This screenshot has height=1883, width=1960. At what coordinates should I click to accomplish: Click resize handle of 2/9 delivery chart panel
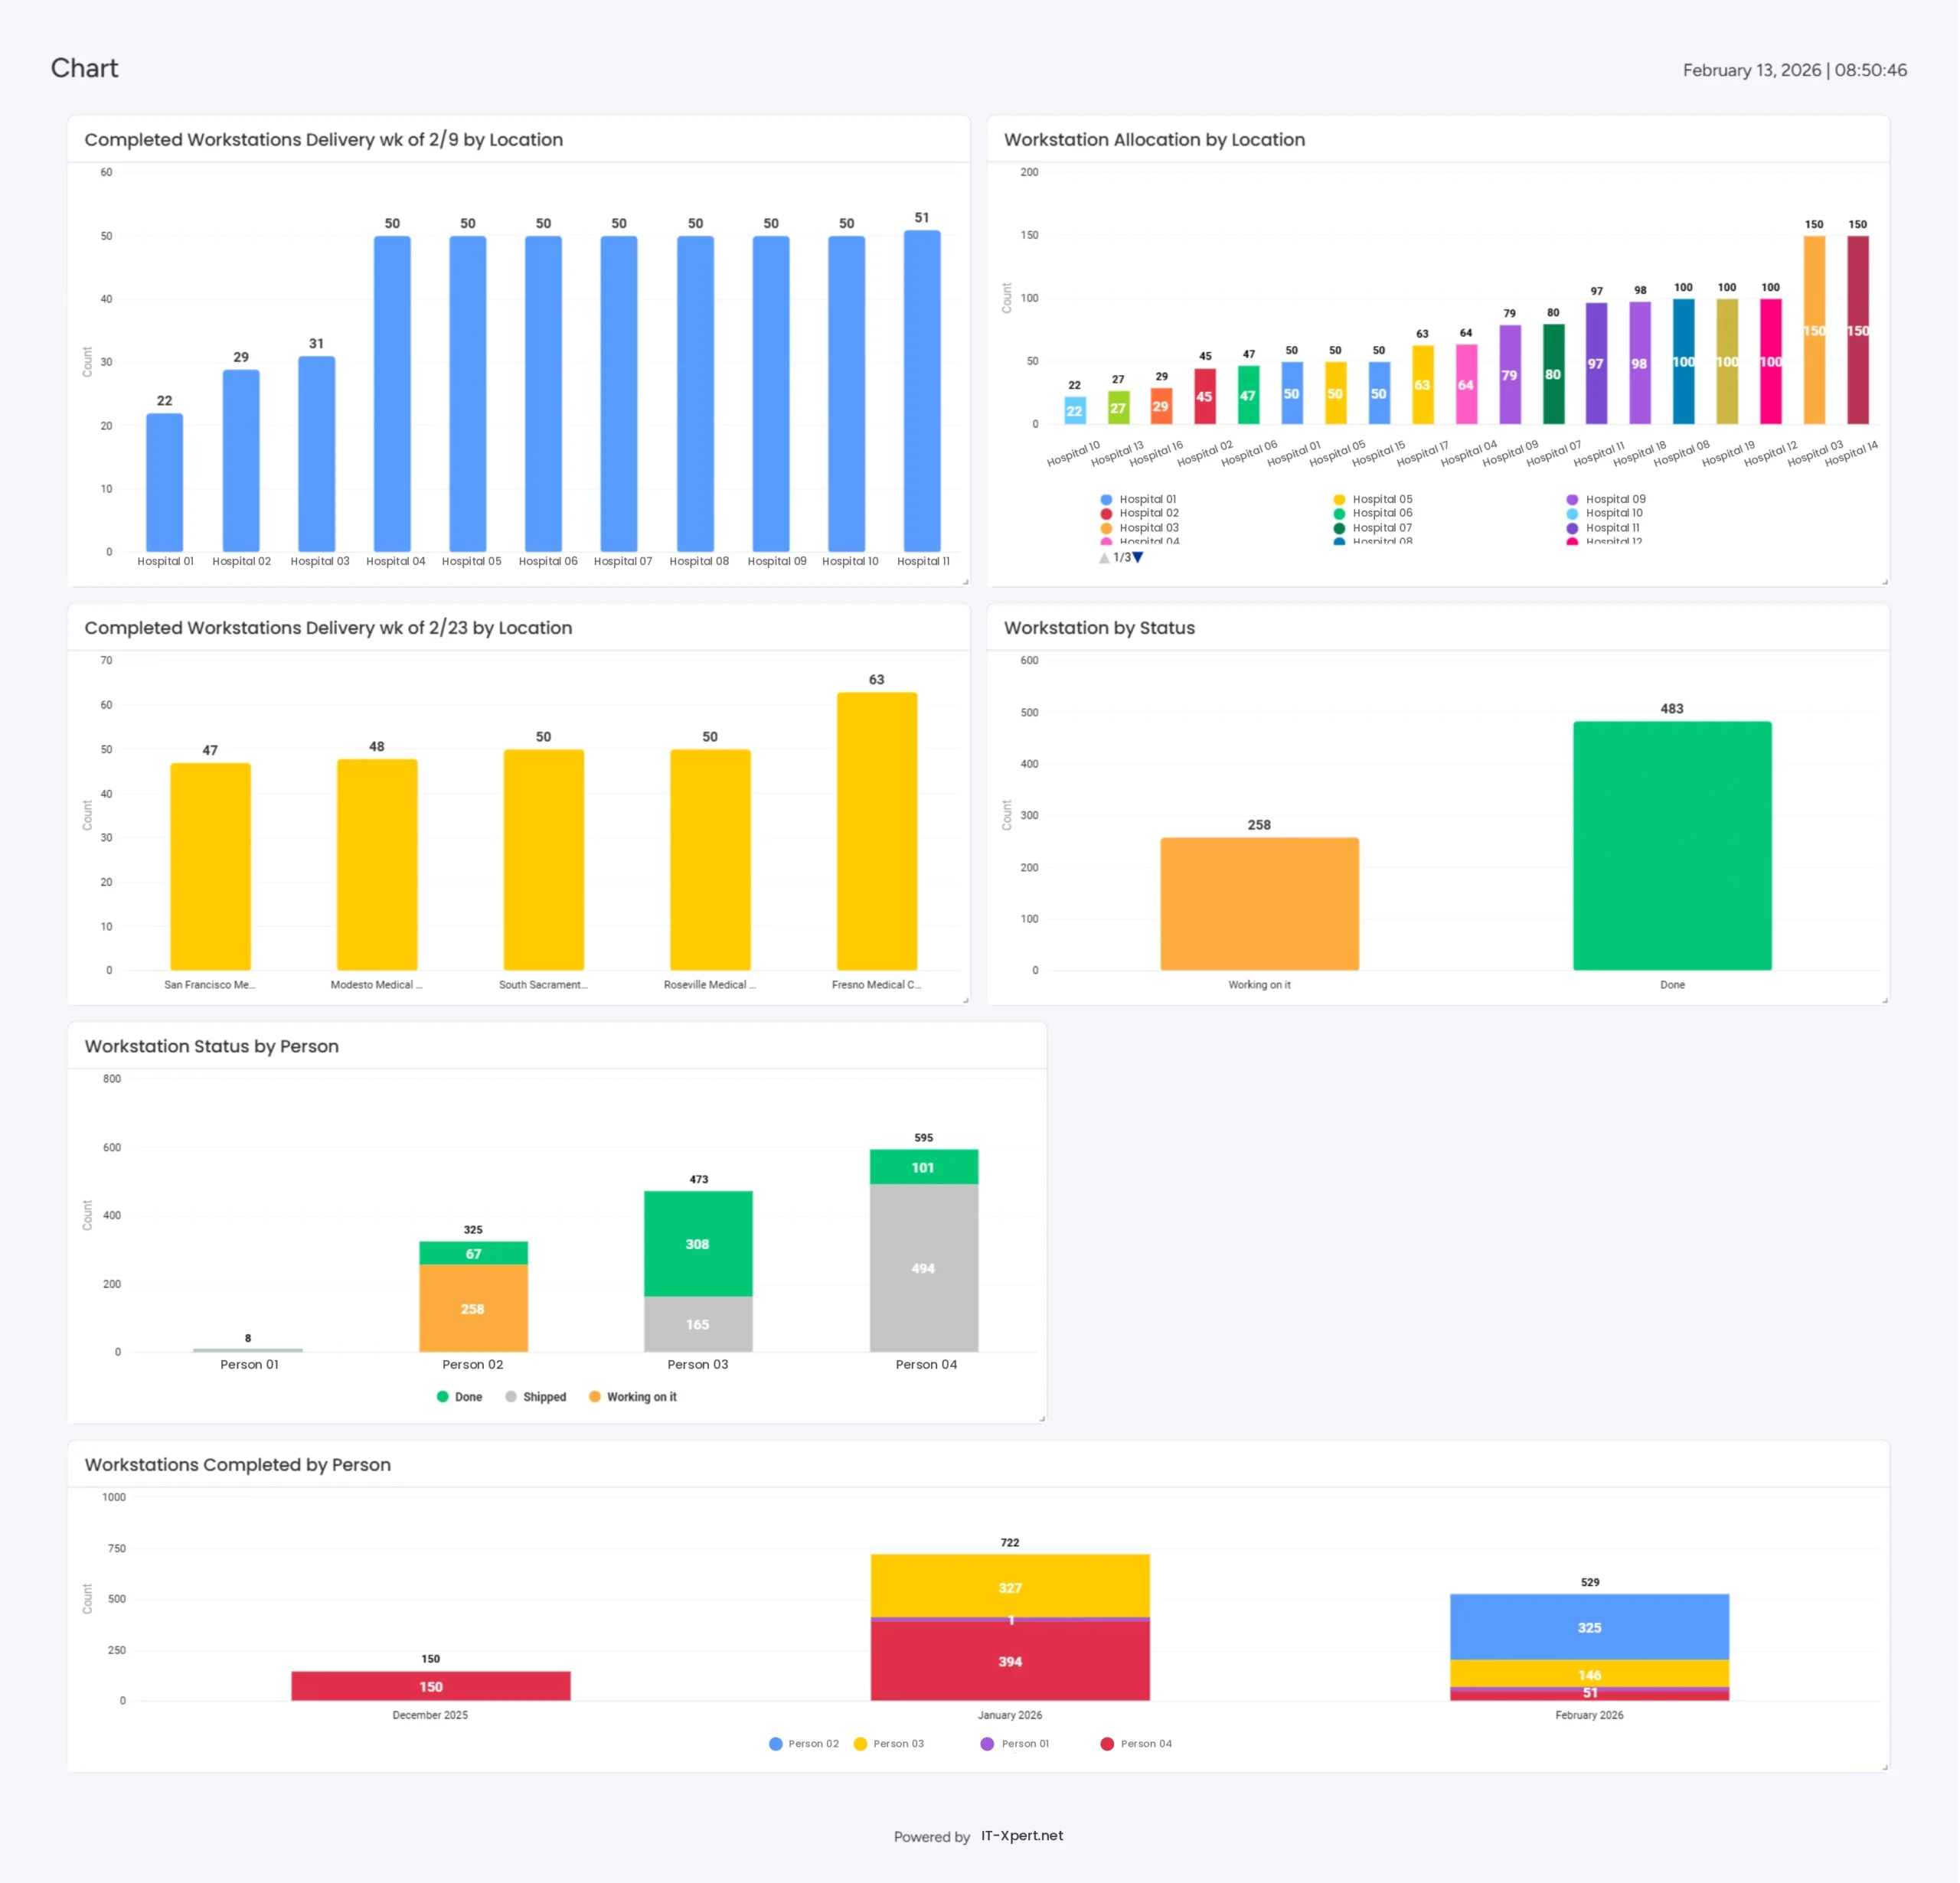966,582
